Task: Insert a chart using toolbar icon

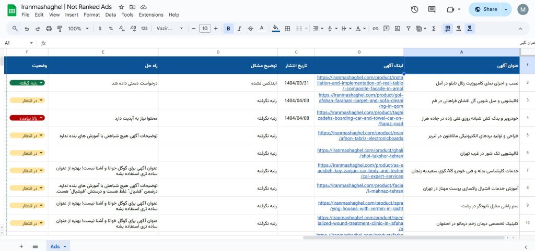Action: pos(398,29)
